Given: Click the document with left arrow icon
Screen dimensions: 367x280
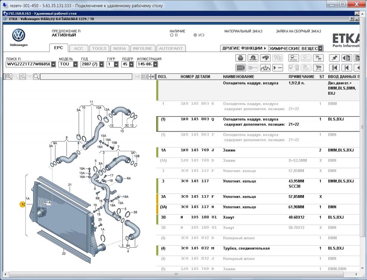Looking at the screenshot, I should coord(347,58).
